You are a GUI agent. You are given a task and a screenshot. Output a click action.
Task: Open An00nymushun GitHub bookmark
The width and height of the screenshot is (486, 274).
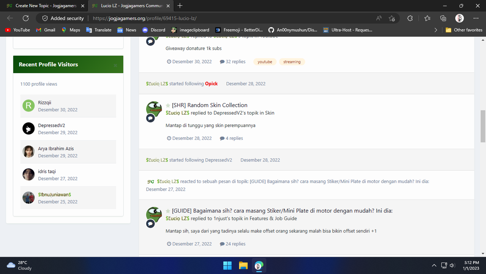292,30
